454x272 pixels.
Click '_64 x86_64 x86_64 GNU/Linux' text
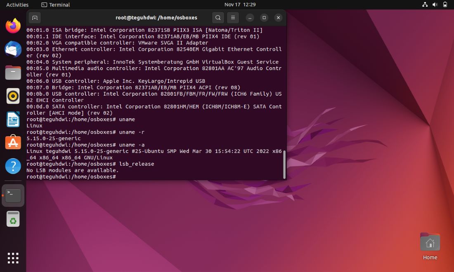tap(69, 157)
